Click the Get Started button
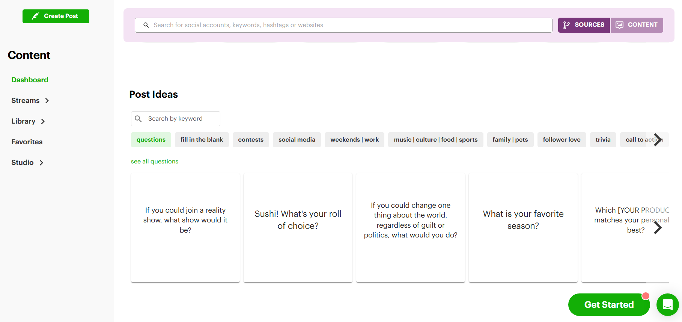The height and width of the screenshot is (322, 682). pyautogui.click(x=609, y=305)
